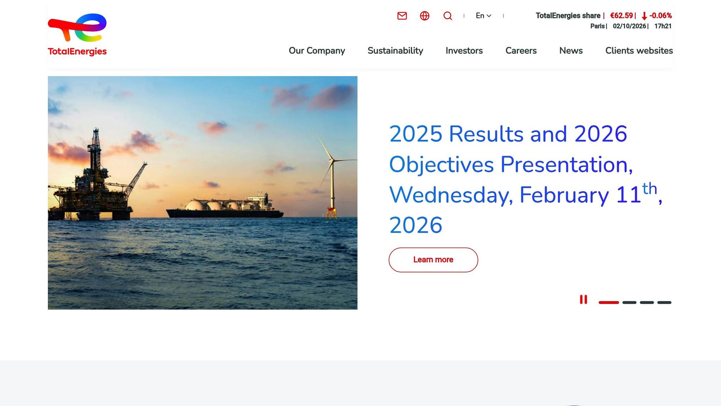721x406 pixels.
Task: Open the globe worldwide sites icon
Action: point(425,16)
